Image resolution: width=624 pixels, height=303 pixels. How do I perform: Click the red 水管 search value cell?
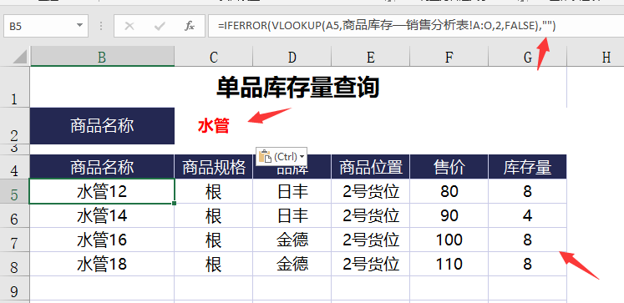pos(213,126)
